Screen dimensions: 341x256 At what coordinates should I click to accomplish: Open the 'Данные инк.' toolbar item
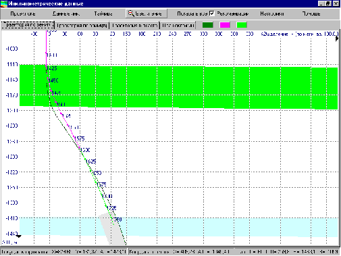pos(66,14)
